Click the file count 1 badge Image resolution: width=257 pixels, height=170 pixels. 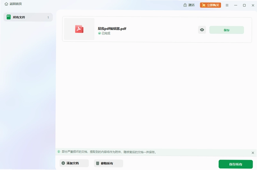[x=48, y=17]
